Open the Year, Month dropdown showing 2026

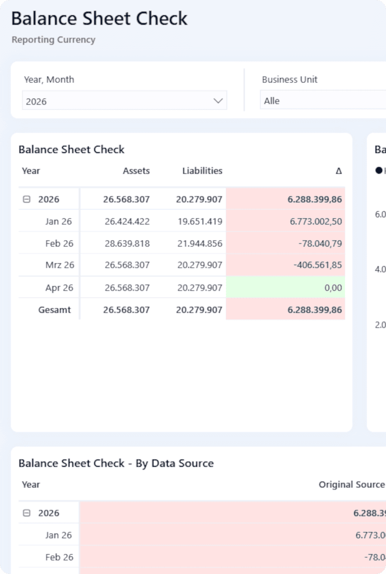pos(124,100)
